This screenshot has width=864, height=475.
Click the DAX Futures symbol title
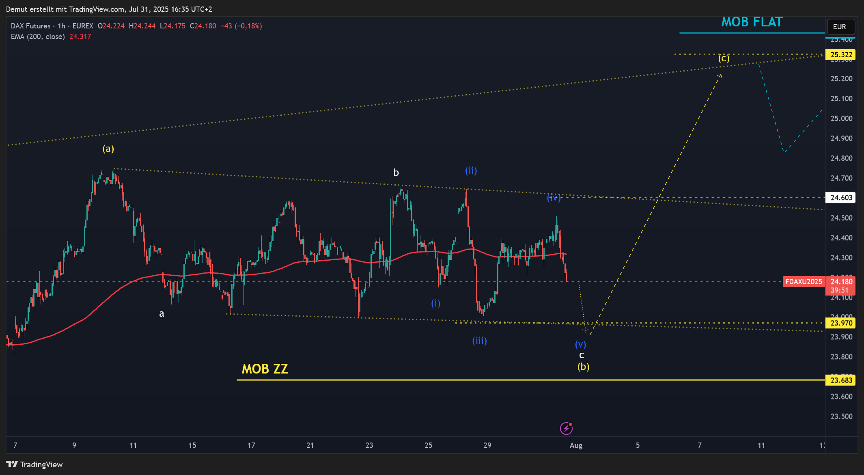click(31, 26)
